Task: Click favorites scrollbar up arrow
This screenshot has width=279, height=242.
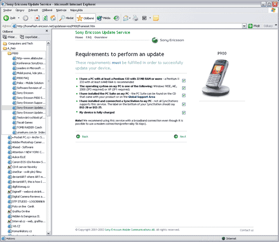Action: (x=48, y=43)
